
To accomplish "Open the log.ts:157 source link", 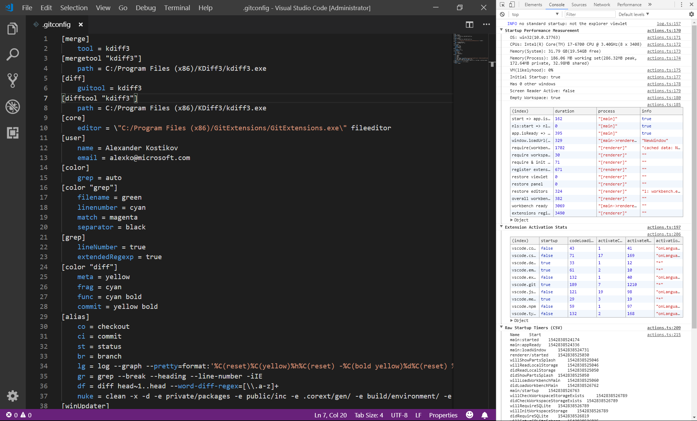I will click(668, 24).
